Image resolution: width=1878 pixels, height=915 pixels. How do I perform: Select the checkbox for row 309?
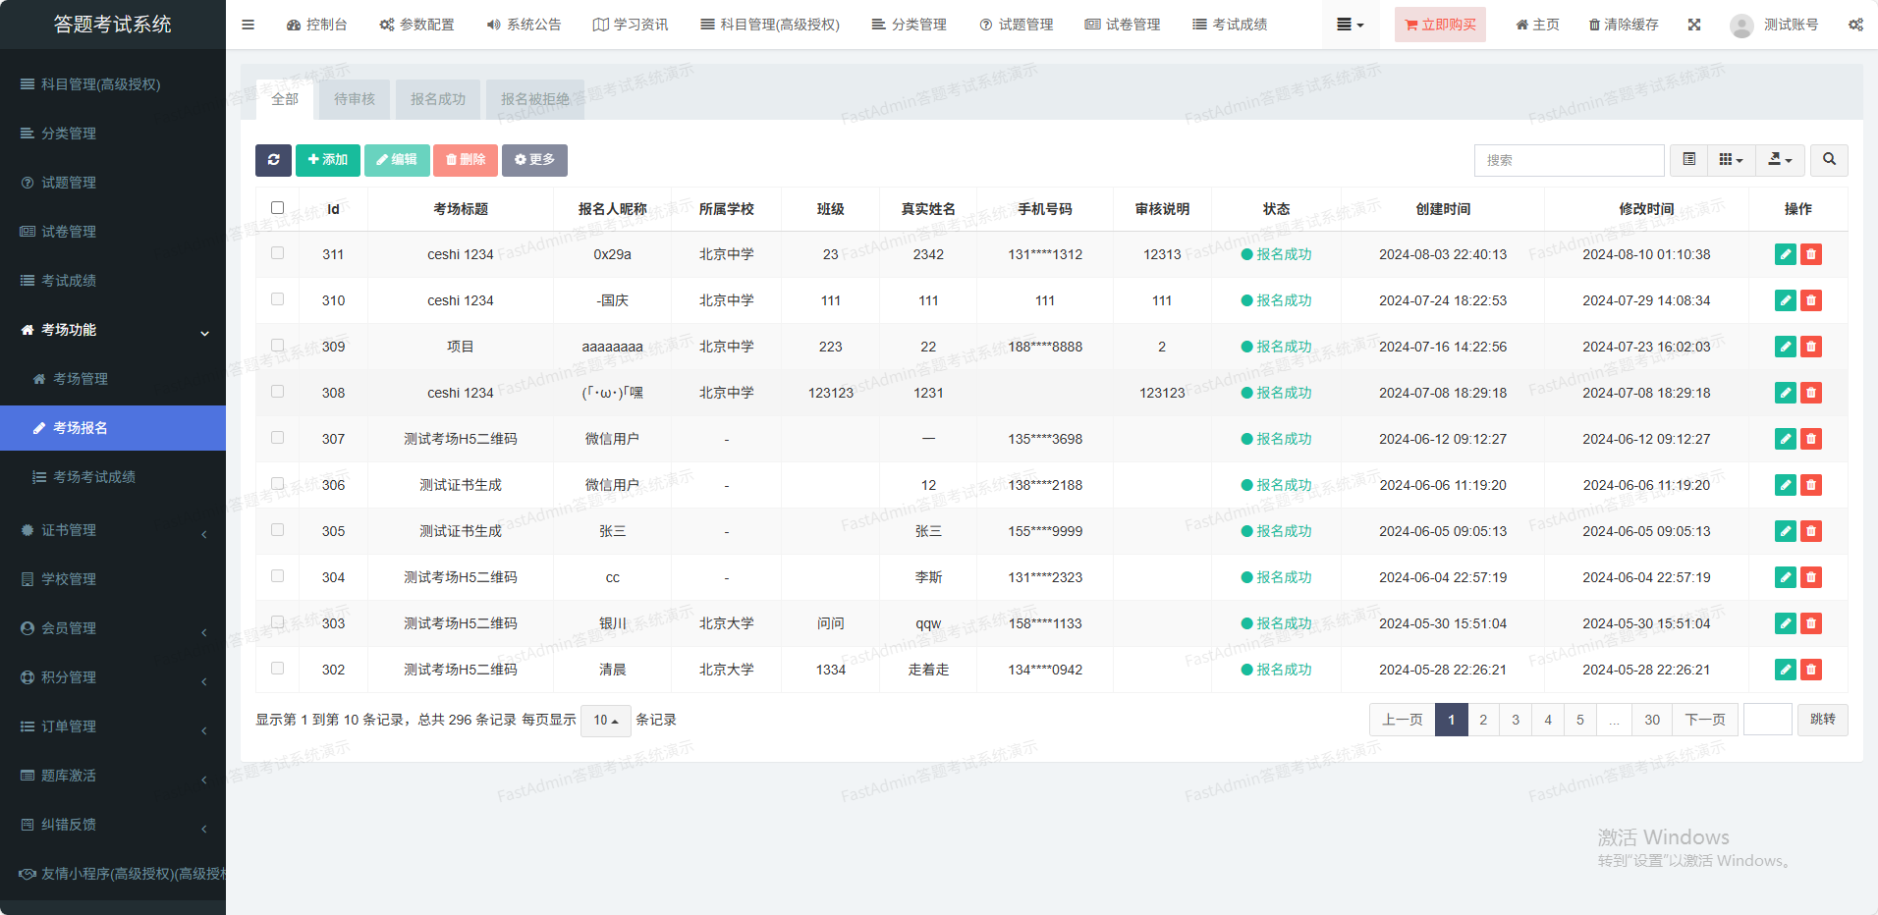coord(277,346)
